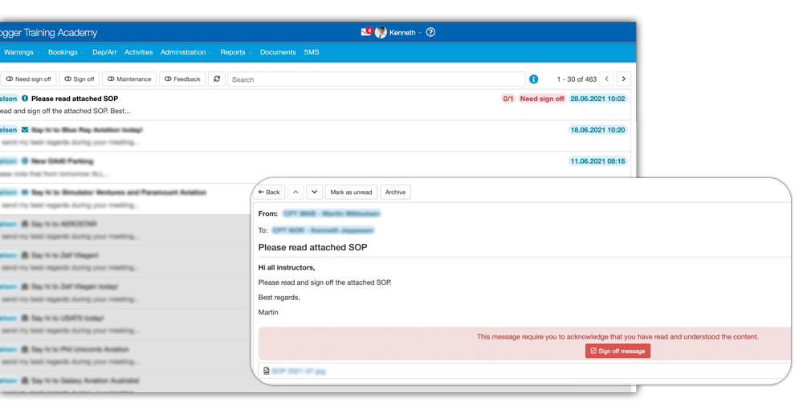Expand the Bookings menu
The width and height of the screenshot is (803, 414).
pos(66,52)
